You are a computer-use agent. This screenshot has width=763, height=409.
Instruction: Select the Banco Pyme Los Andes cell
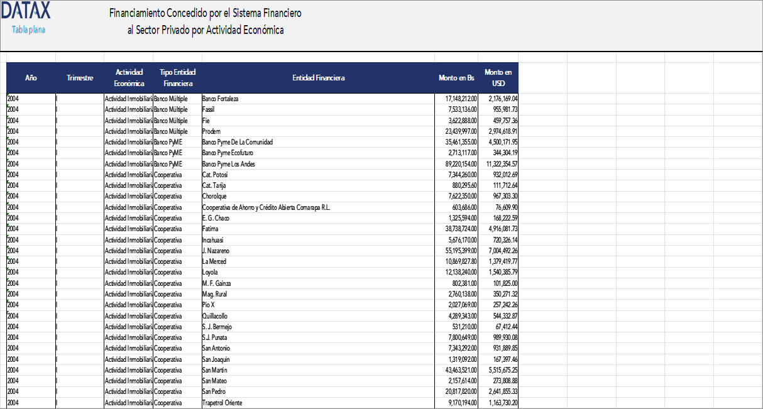[x=228, y=164]
